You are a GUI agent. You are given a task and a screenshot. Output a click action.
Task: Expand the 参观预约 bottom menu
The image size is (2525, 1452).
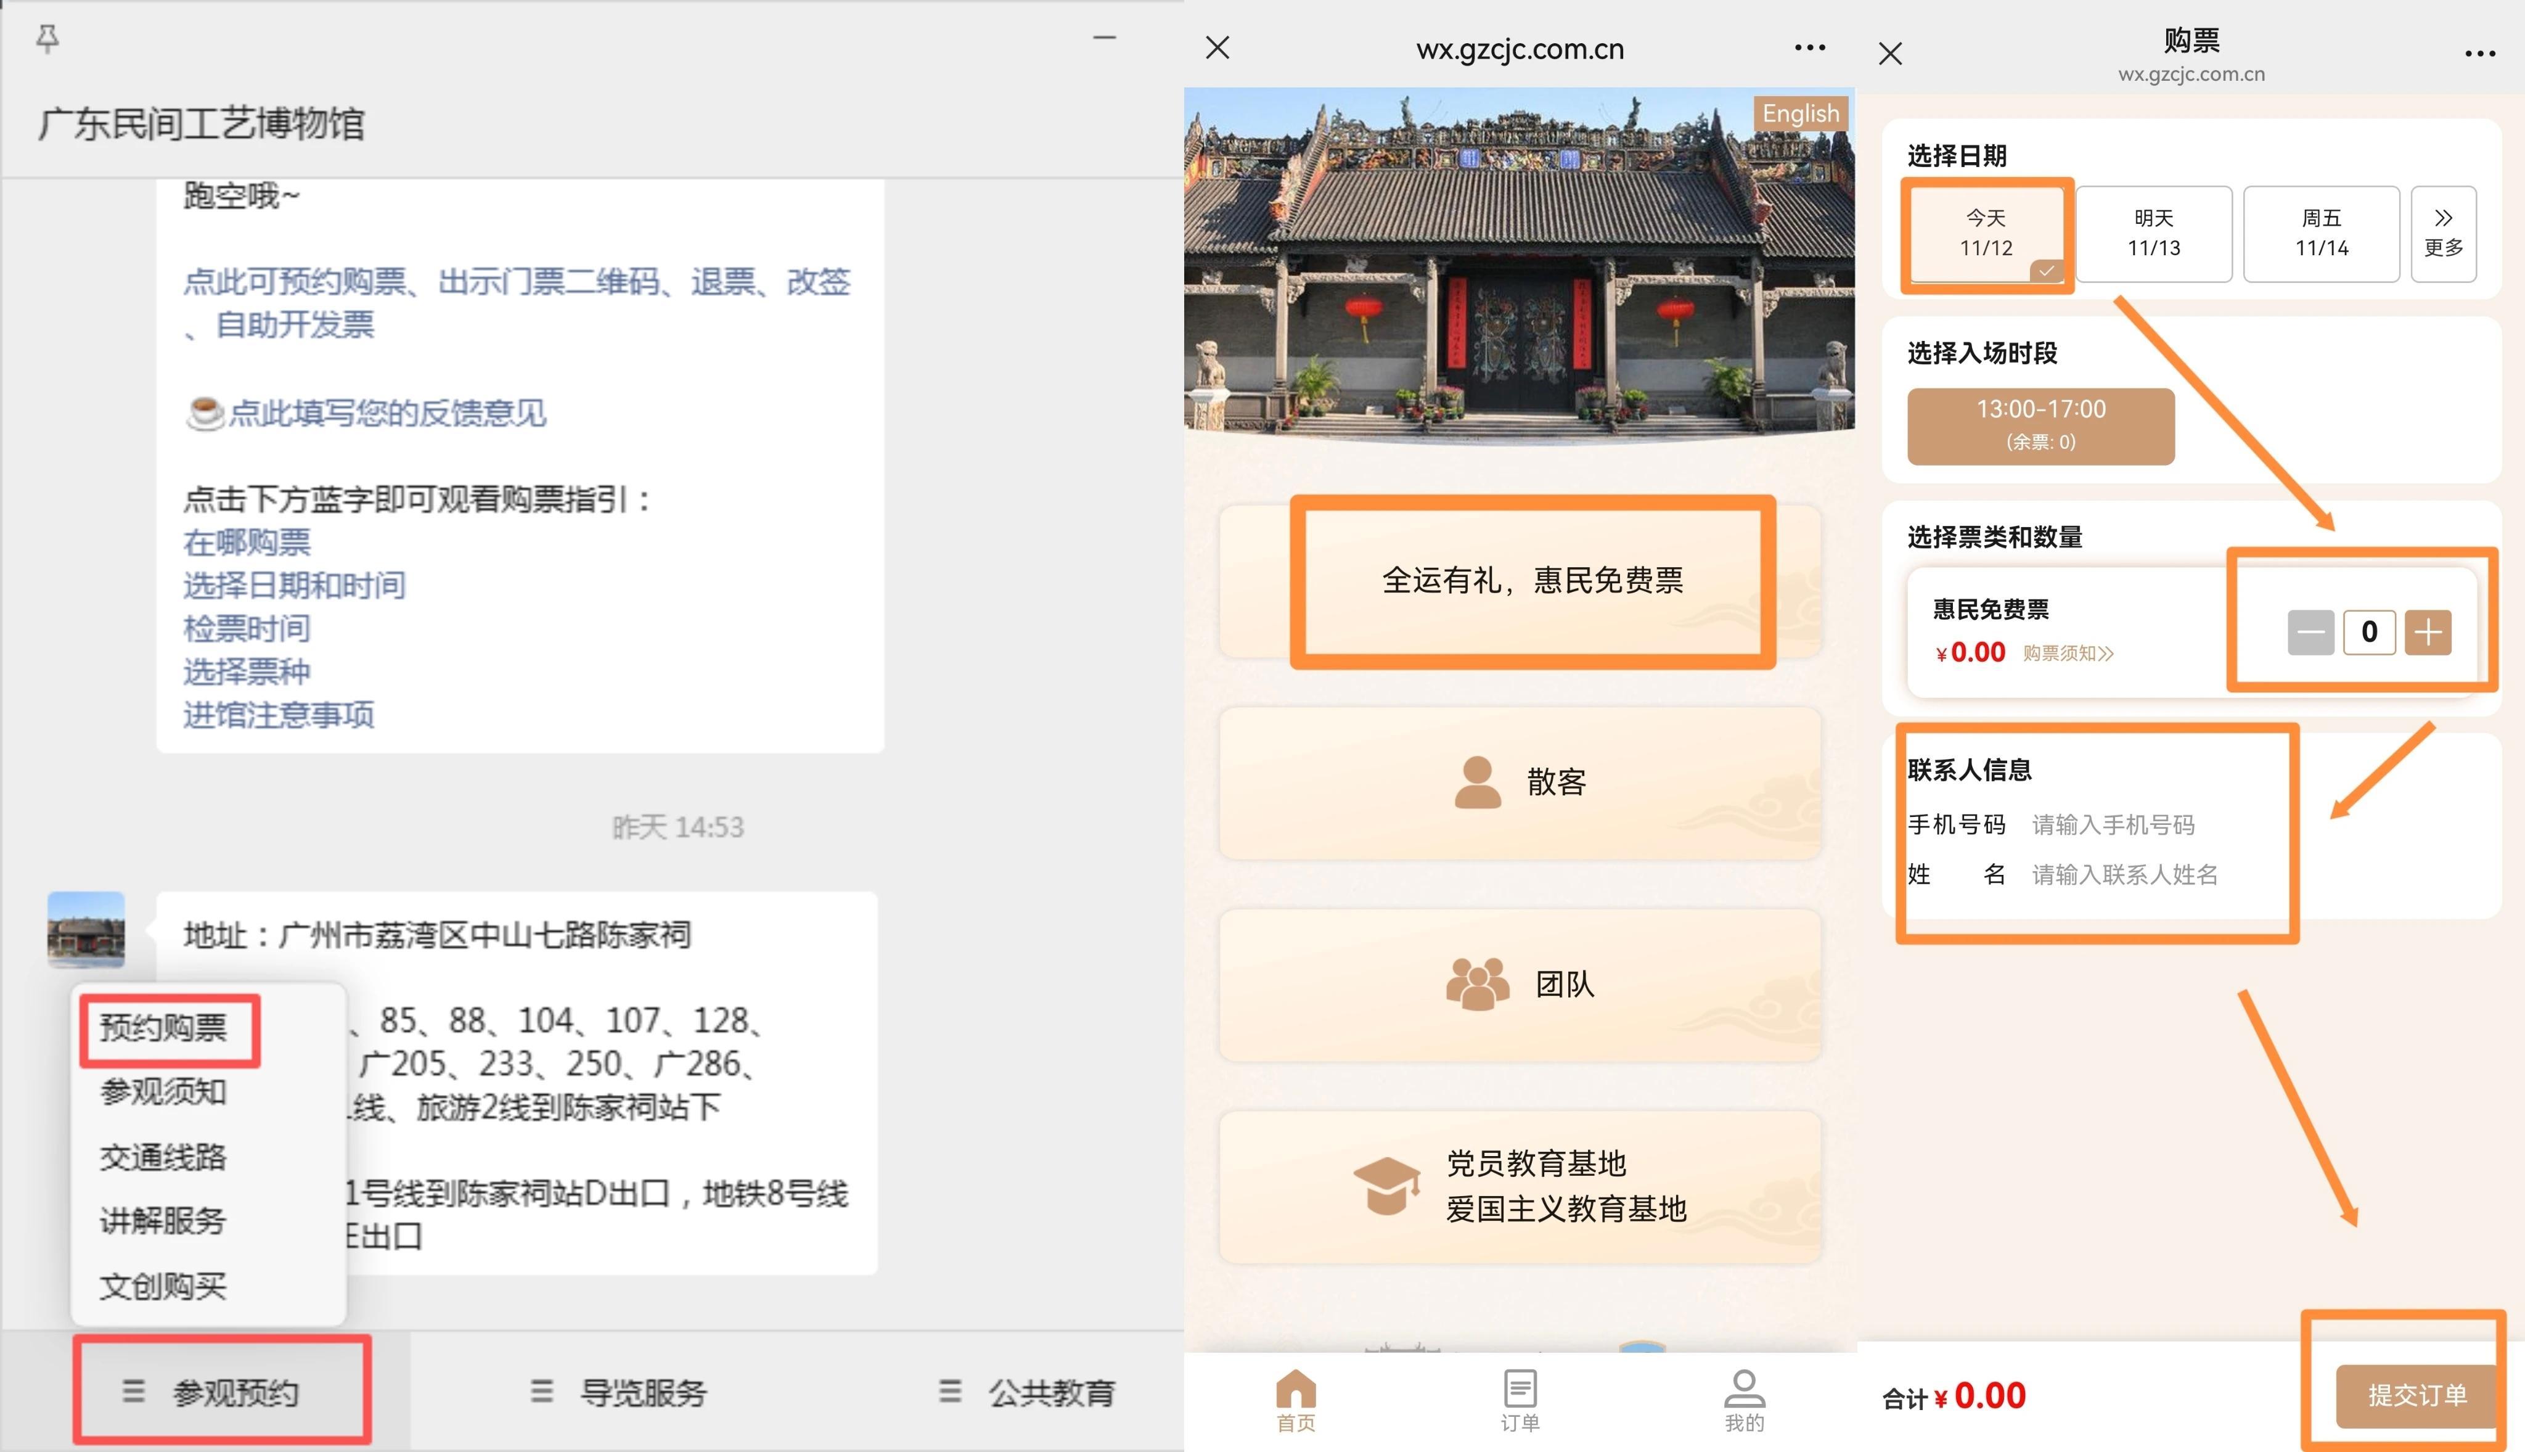(221, 1392)
